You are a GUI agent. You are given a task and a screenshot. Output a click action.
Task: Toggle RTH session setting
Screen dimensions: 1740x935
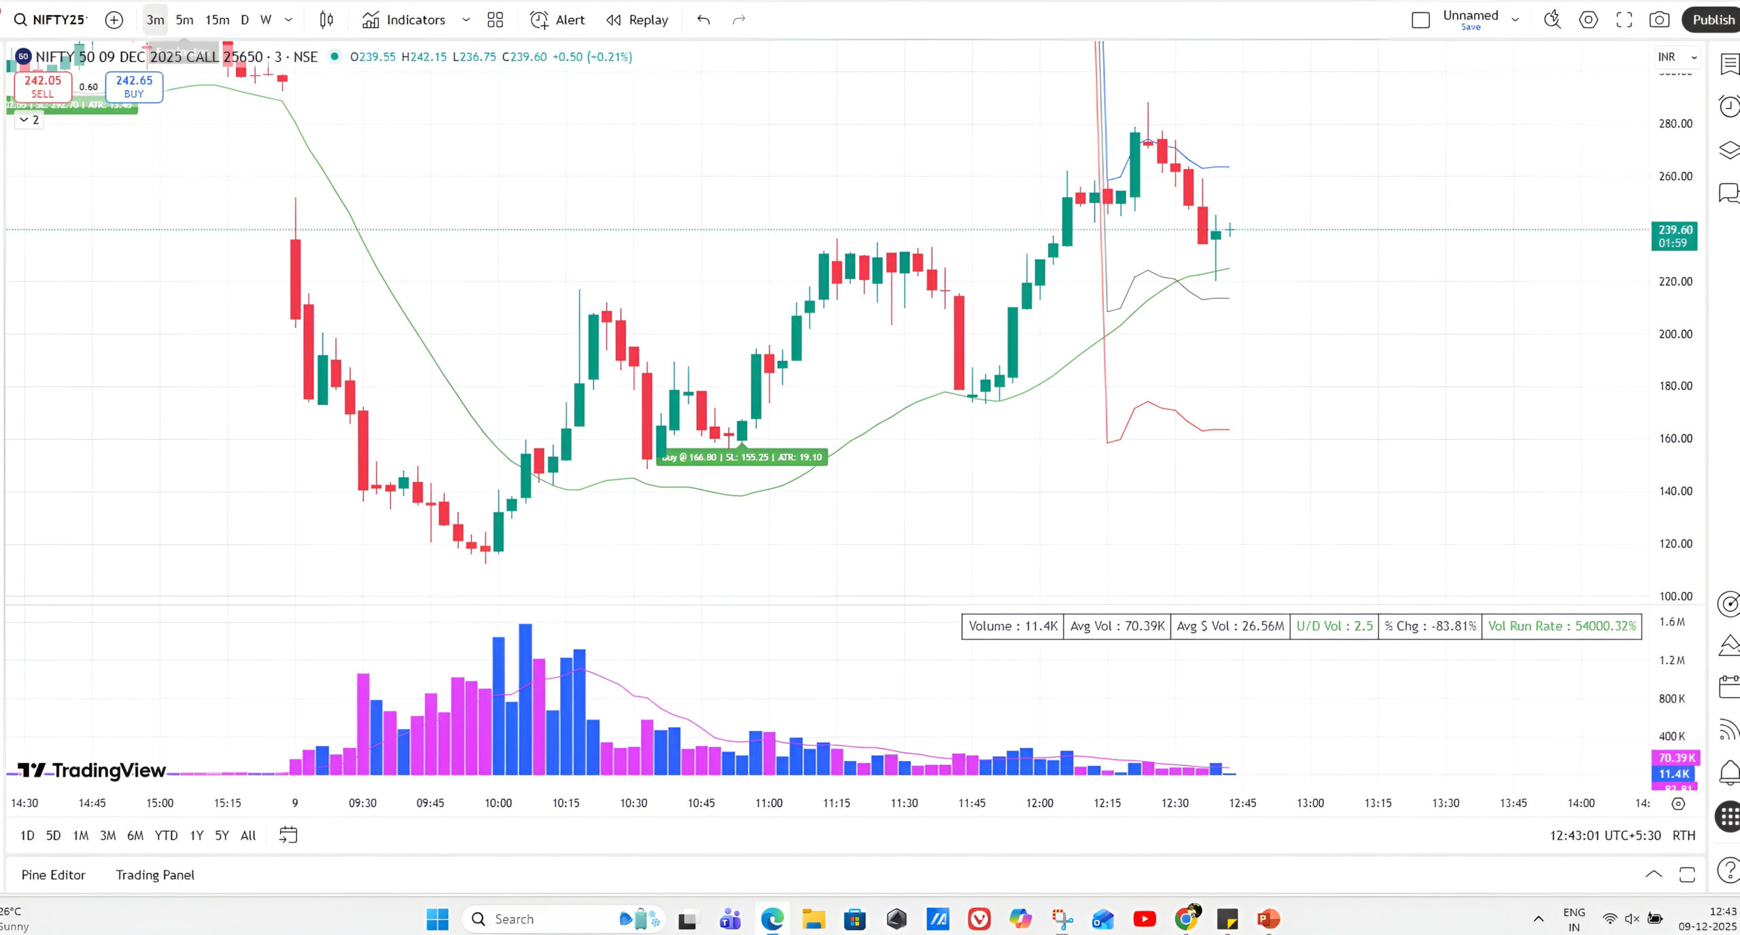tap(1684, 835)
